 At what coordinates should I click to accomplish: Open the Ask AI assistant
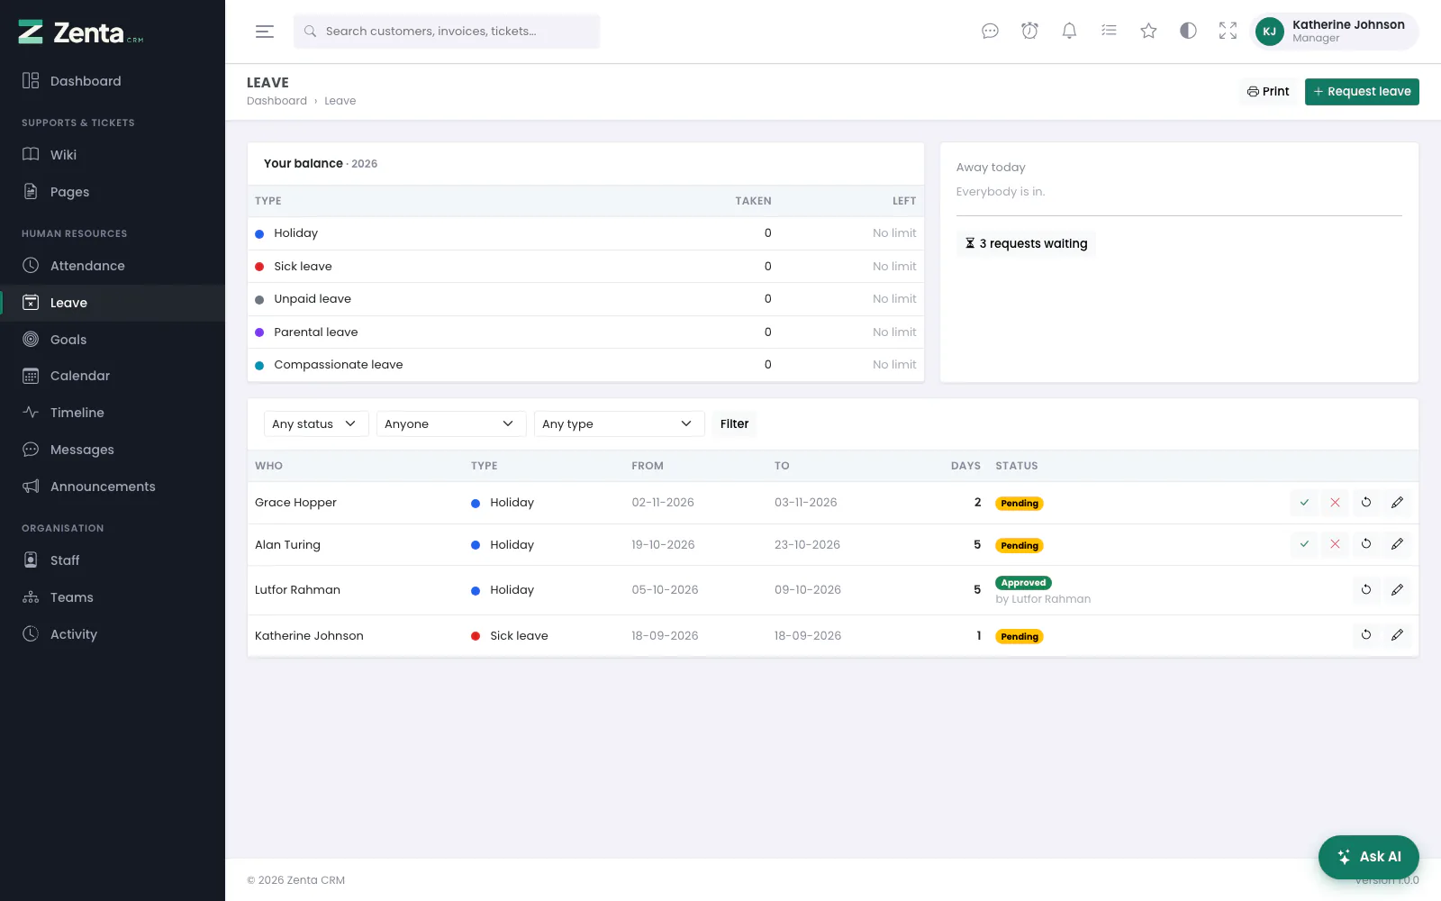pos(1369,857)
